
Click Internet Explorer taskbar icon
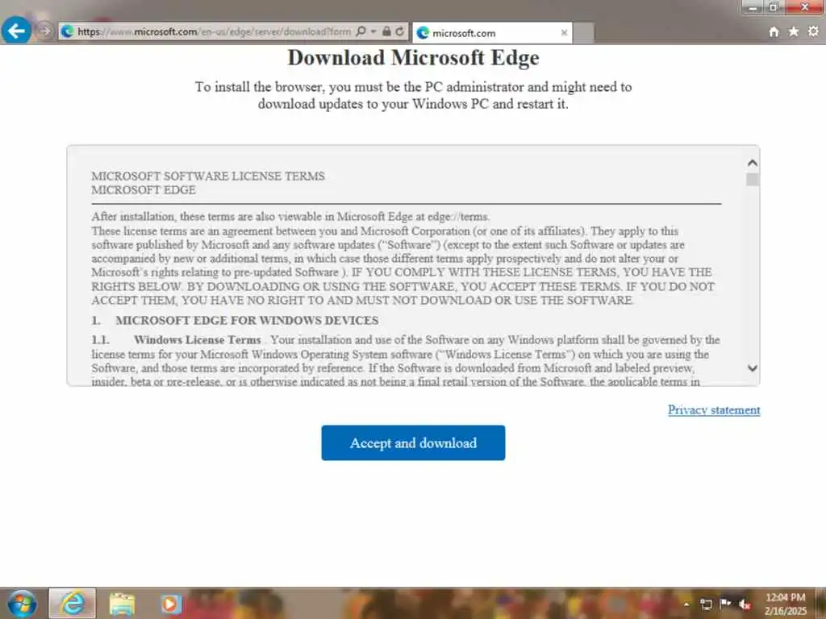click(73, 603)
